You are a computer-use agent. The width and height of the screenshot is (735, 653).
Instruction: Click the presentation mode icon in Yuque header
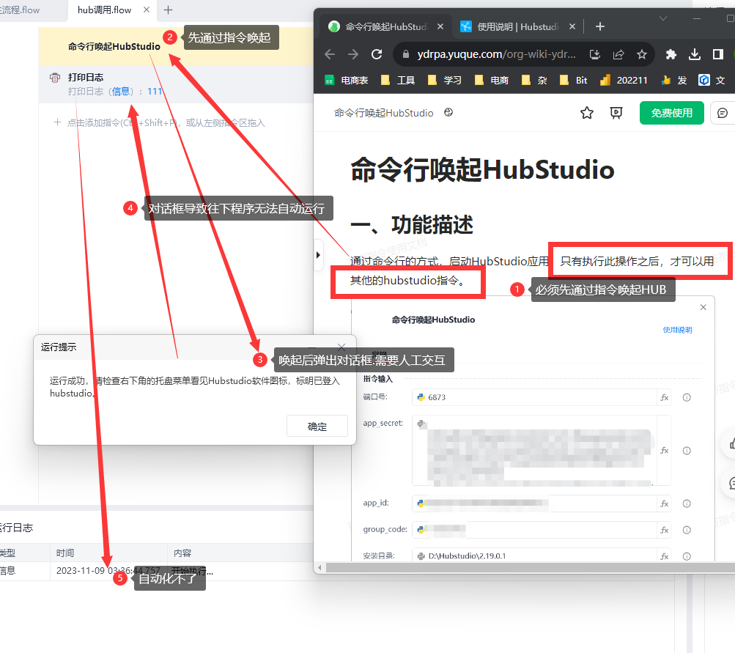(x=616, y=113)
